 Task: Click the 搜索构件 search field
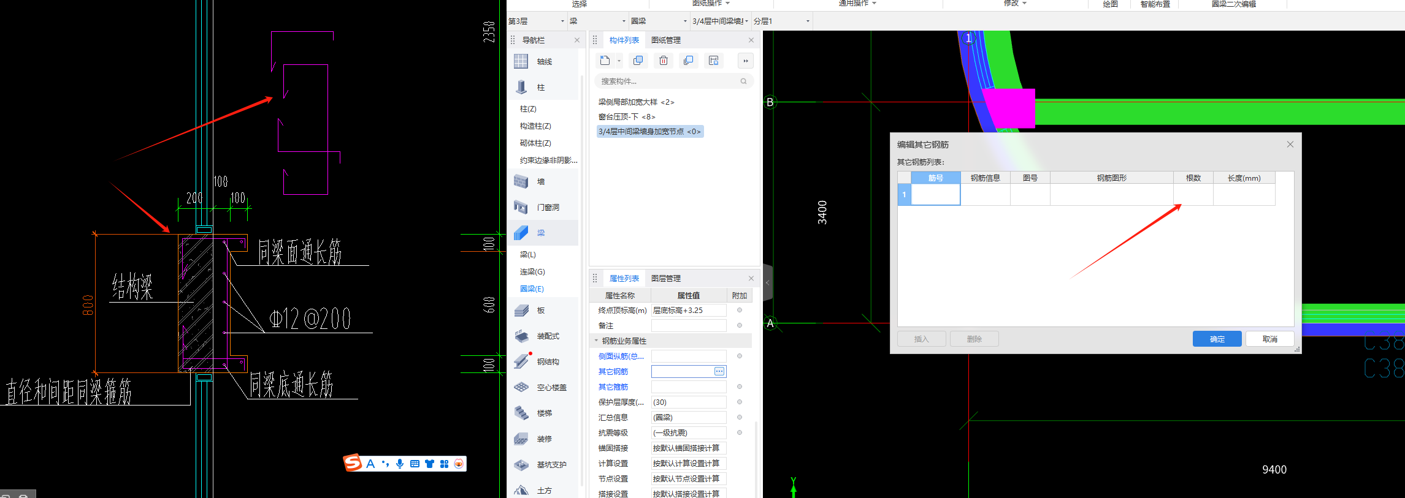[x=673, y=81]
